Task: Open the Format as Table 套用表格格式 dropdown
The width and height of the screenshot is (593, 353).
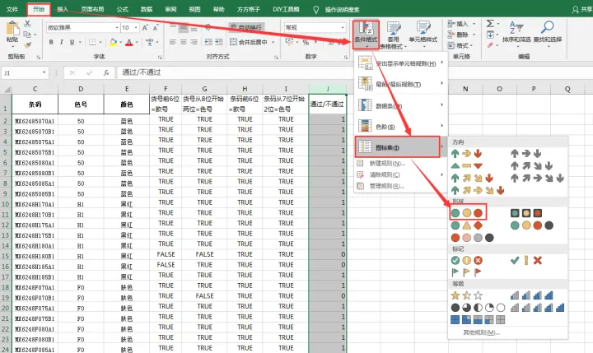Action: tap(394, 35)
